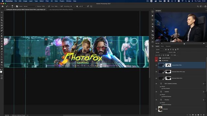Screen dimensions: 207x116
Task: Toggle layer filtering on/off switch
Action: point(178,49)
